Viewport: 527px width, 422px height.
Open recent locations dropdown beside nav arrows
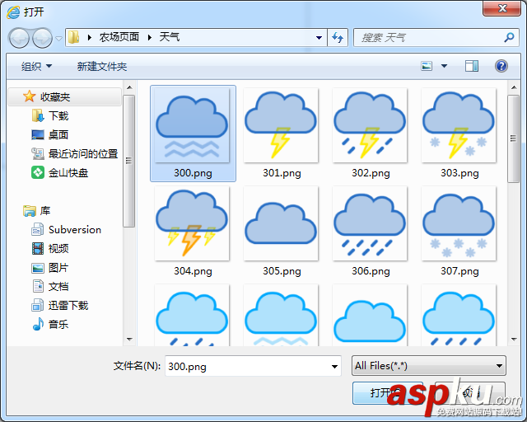click(58, 39)
